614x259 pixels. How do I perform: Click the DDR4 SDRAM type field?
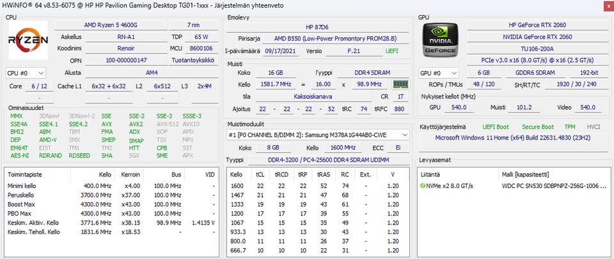coord(373,73)
